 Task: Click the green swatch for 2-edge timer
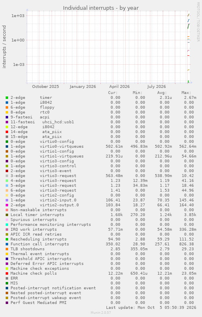(x=7, y=98)
